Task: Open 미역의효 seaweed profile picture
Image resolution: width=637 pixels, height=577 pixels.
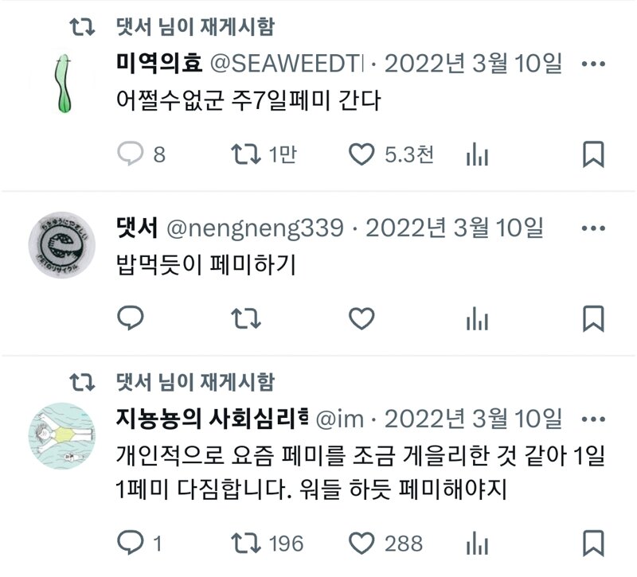Action: [x=63, y=84]
